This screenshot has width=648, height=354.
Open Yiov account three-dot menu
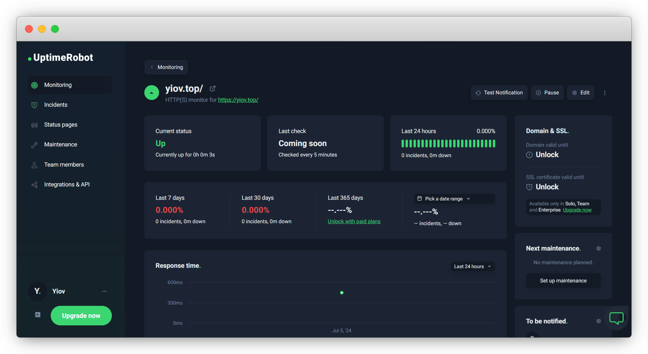coord(104,291)
